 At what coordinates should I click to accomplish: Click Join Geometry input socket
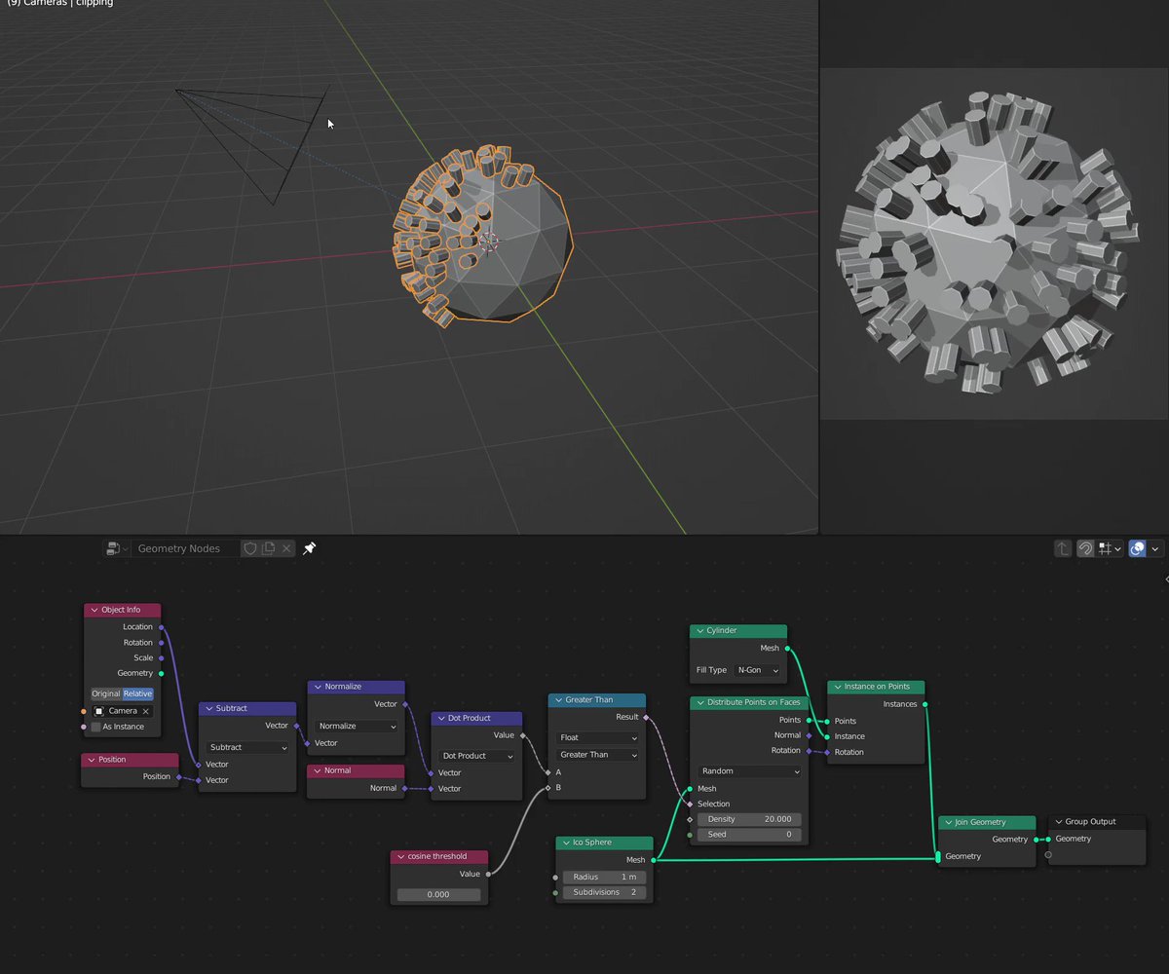pyautogui.click(x=938, y=857)
